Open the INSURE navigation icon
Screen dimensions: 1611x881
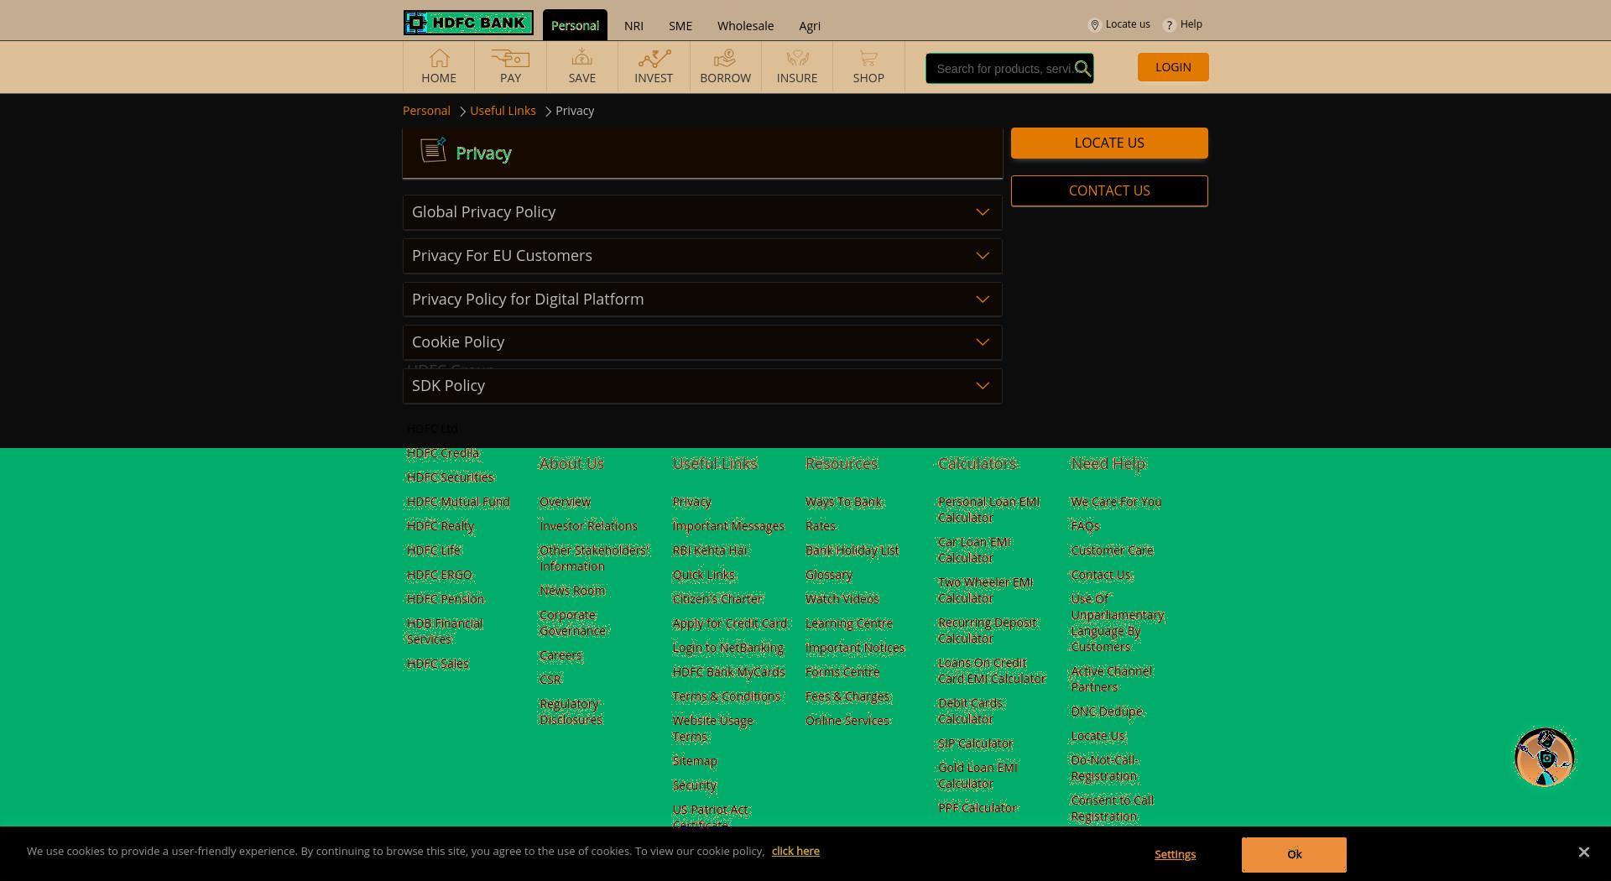[797, 58]
